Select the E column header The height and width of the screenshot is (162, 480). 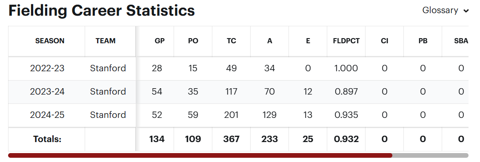pyautogui.click(x=308, y=41)
